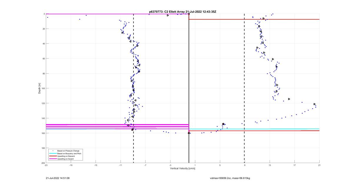The height and width of the screenshot is (183, 353).
Task: Click the magenta line sample in legend
Action: [x=53, y=159]
